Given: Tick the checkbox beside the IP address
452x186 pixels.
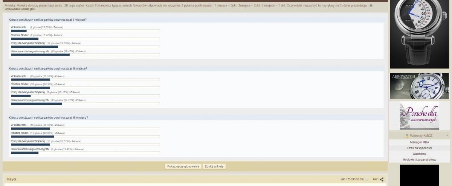Looking at the screenshot, I should coord(367,180).
